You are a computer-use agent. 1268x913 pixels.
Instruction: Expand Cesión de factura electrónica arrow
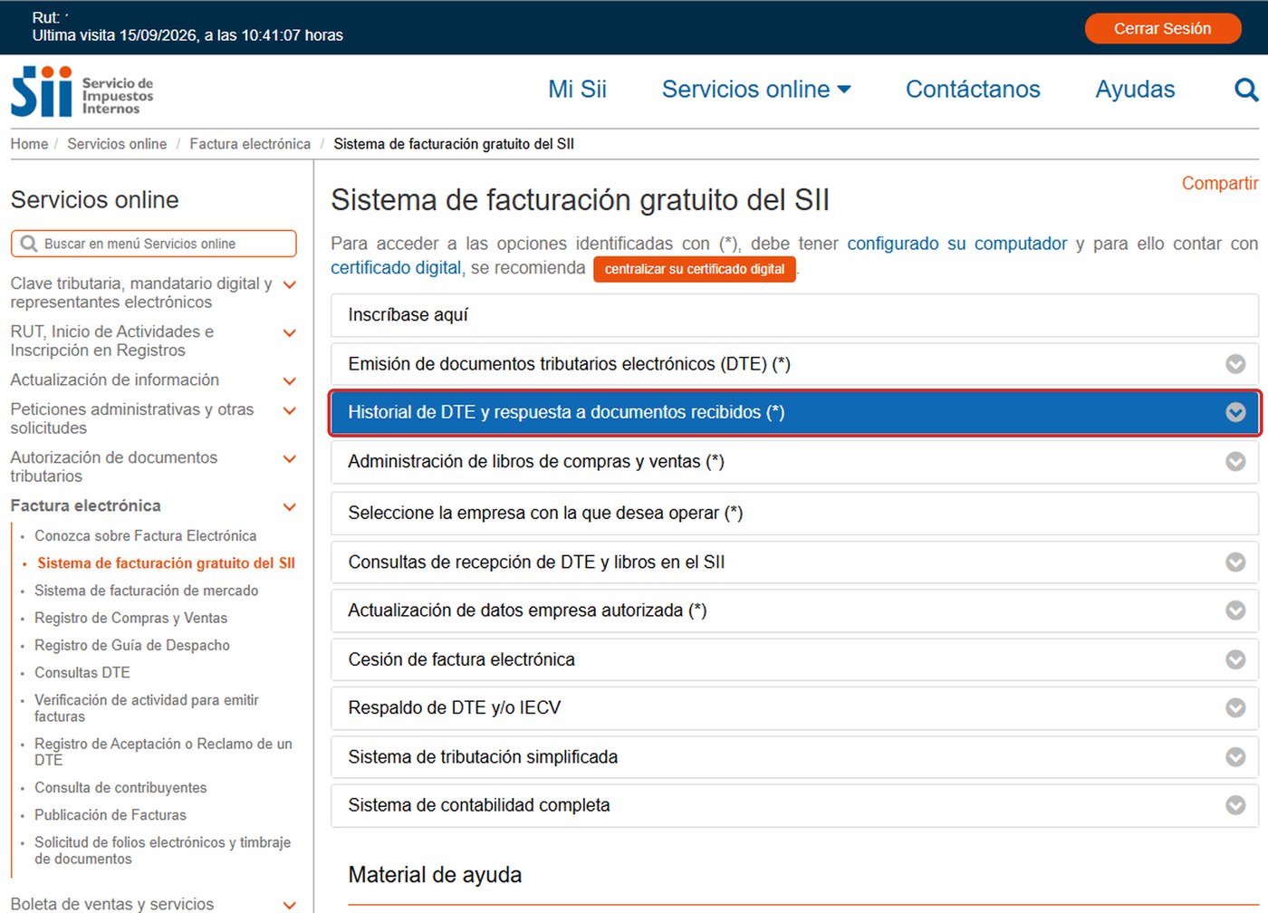click(1235, 659)
